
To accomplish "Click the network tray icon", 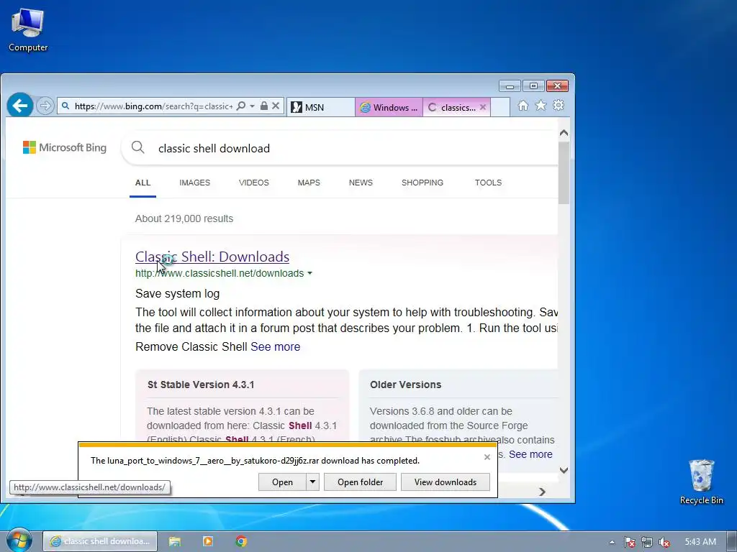I will [647, 542].
